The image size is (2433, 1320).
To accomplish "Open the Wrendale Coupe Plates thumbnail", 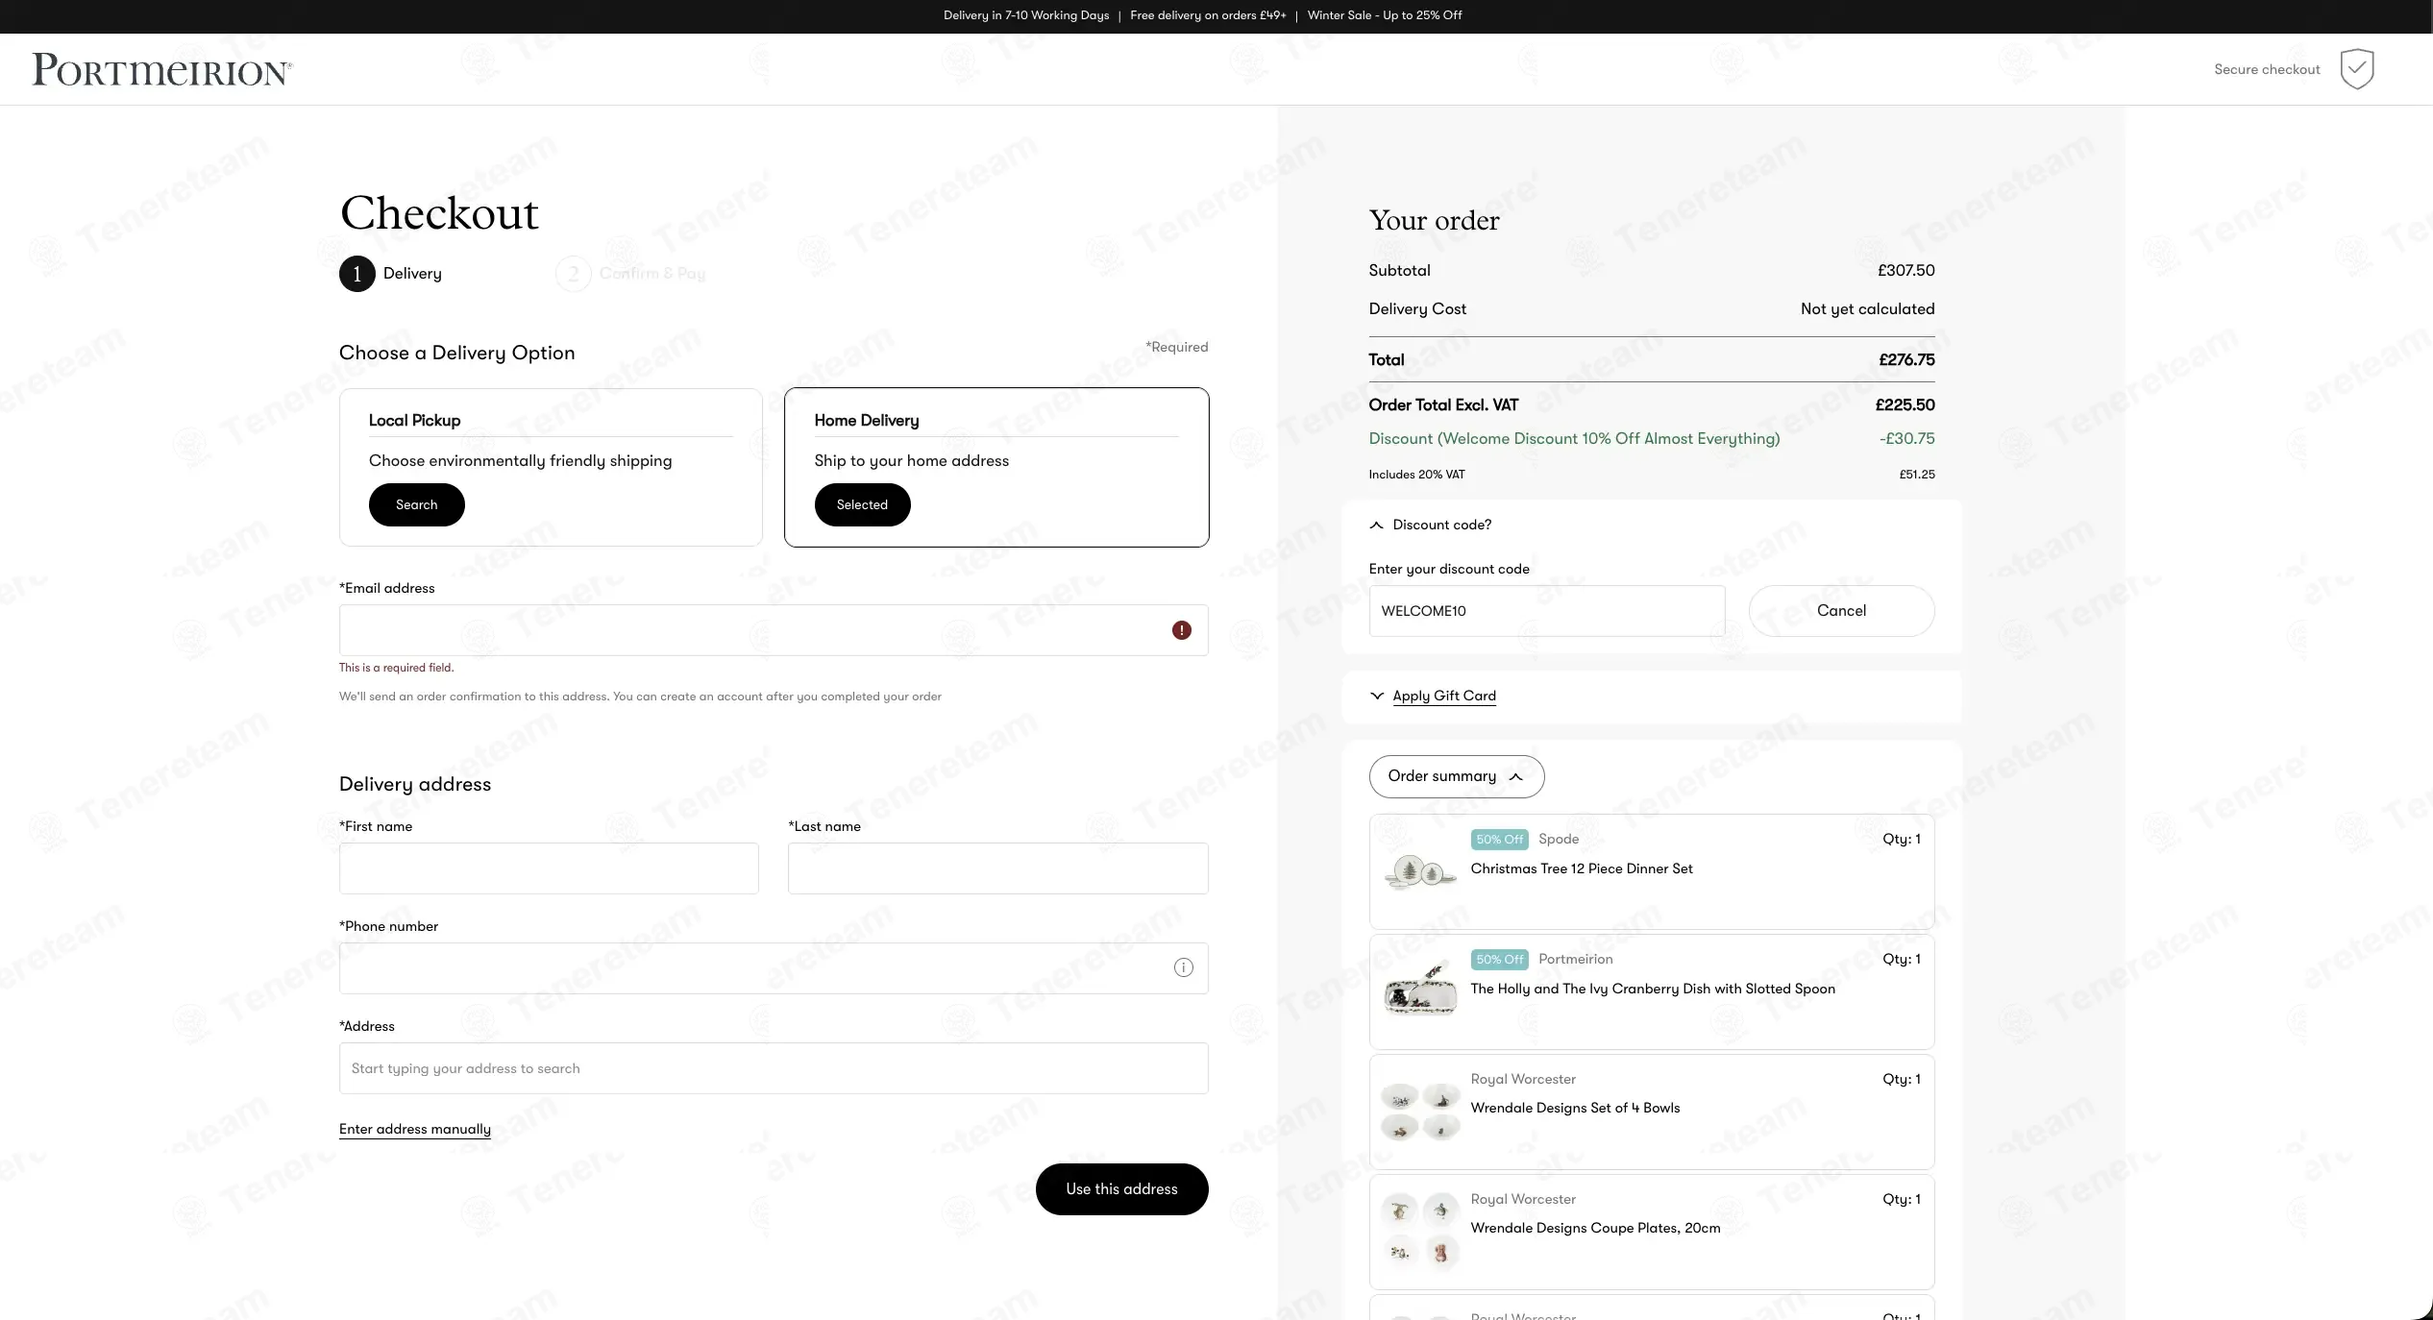I will (1420, 1233).
